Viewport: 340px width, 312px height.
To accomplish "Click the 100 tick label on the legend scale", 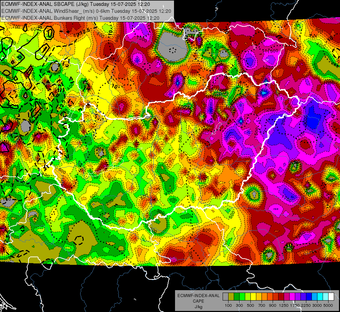I will tap(228, 305).
